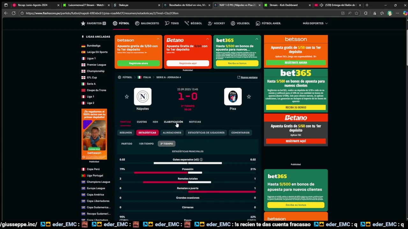The image size is (408, 229).
Task: Add Pisa to favorites with star
Action: point(249,97)
